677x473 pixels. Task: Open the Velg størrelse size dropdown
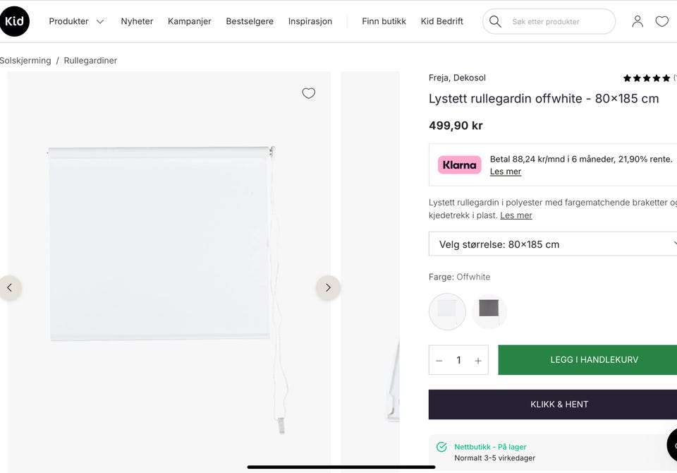553,244
